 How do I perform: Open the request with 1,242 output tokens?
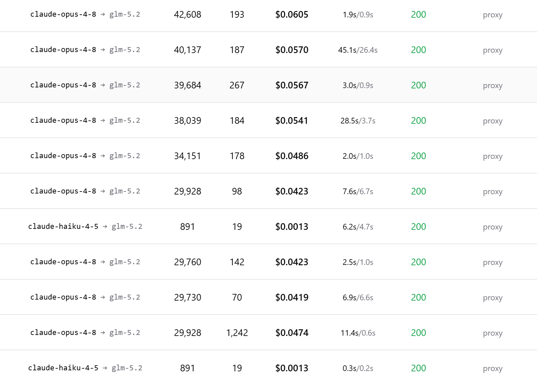[268, 333]
